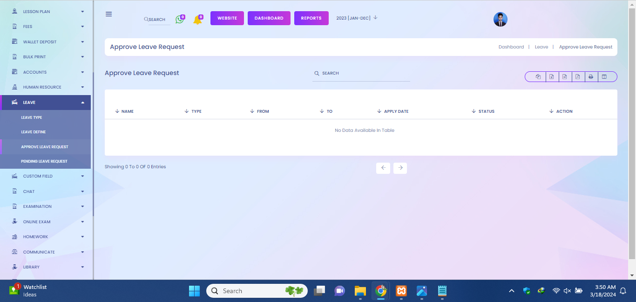Viewport: 636px width, 302px height.
Task: Select Pending Leave Request menu item
Action: tap(44, 161)
